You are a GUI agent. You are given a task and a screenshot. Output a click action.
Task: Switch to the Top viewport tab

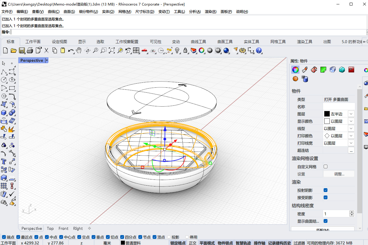(x=50, y=228)
